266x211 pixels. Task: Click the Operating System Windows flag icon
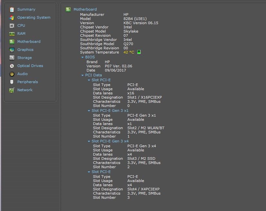(x=12, y=17)
